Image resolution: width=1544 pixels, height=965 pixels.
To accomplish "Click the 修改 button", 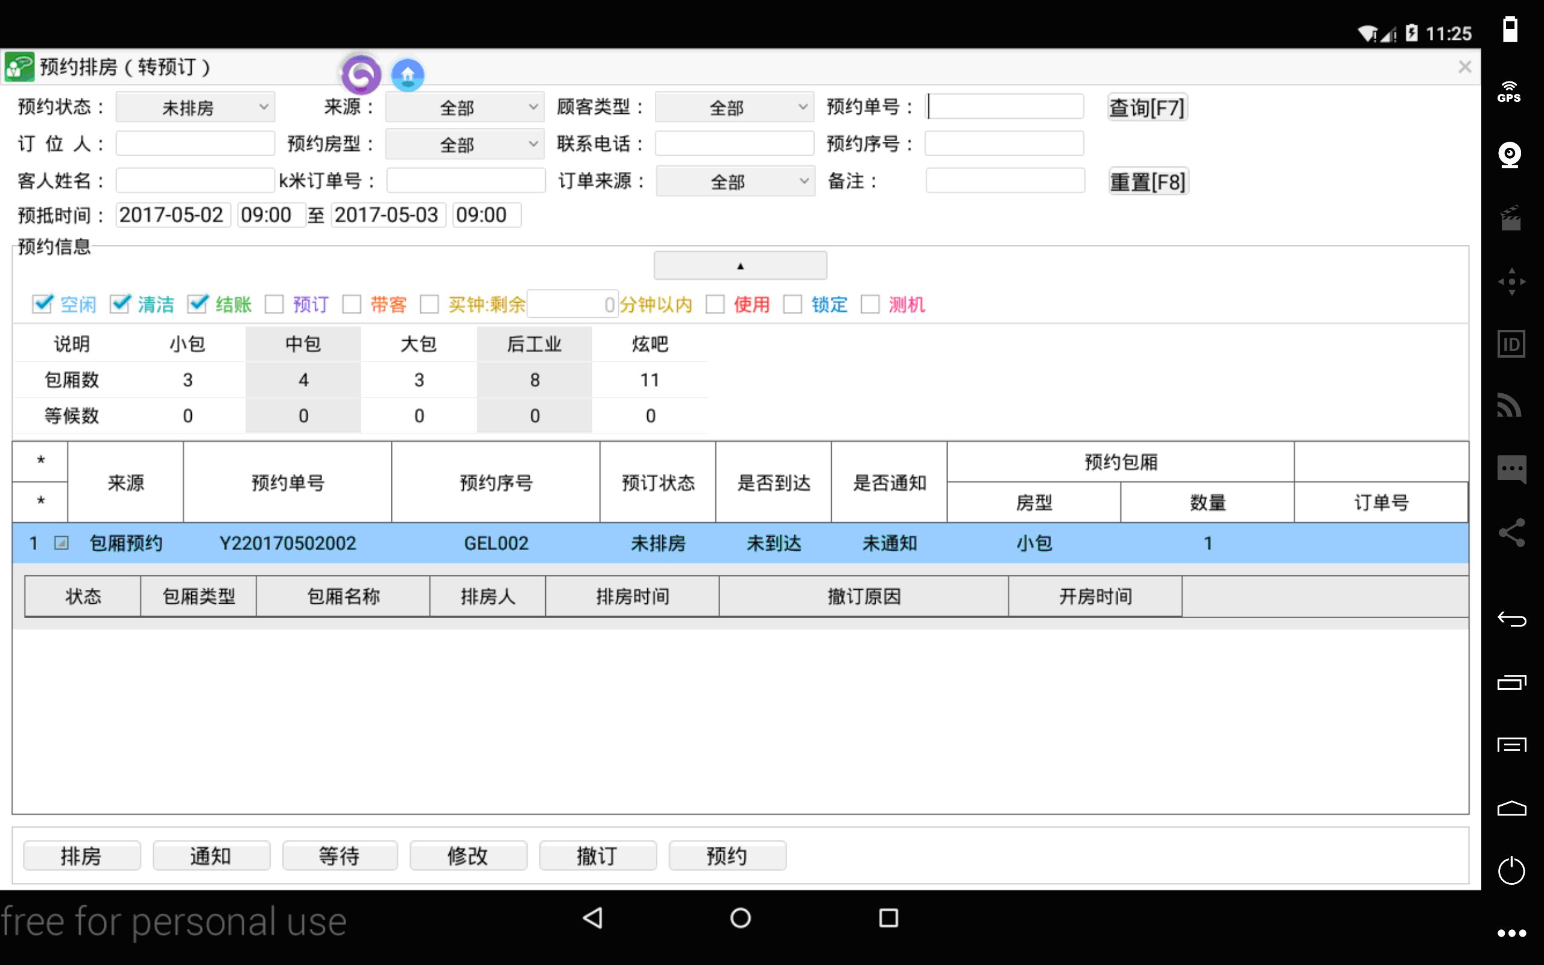I will coord(468,856).
